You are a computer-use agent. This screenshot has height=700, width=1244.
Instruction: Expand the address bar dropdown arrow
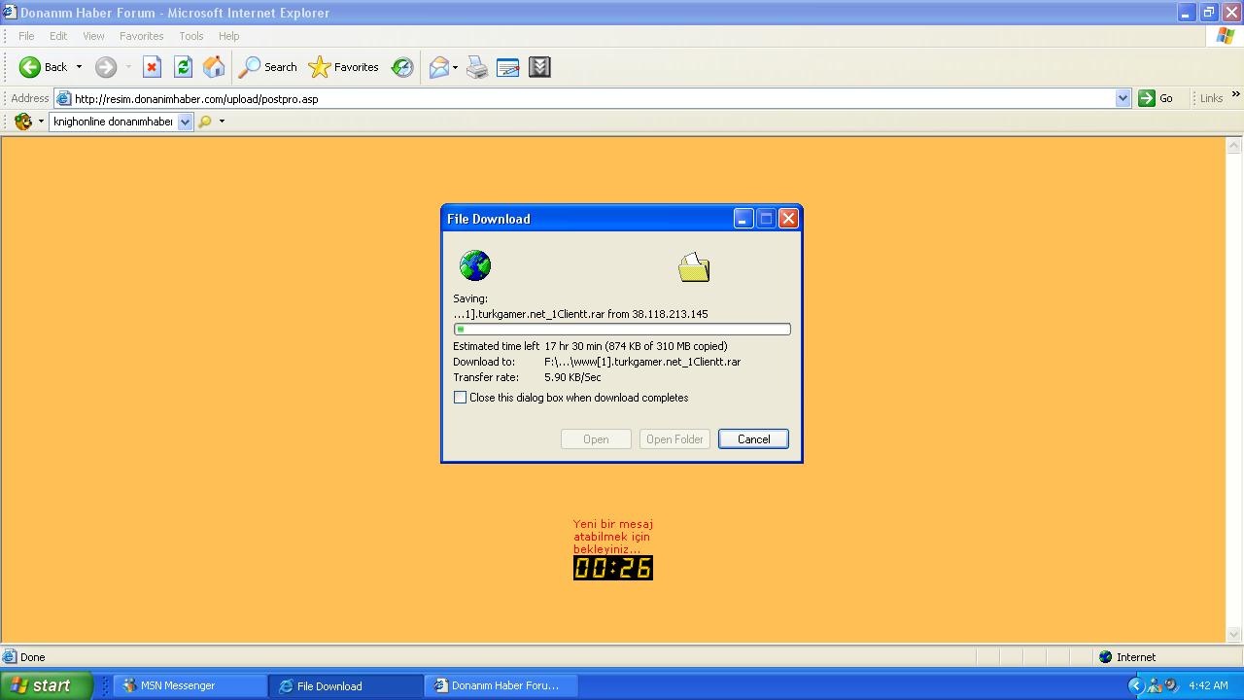click(x=1123, y=98)
